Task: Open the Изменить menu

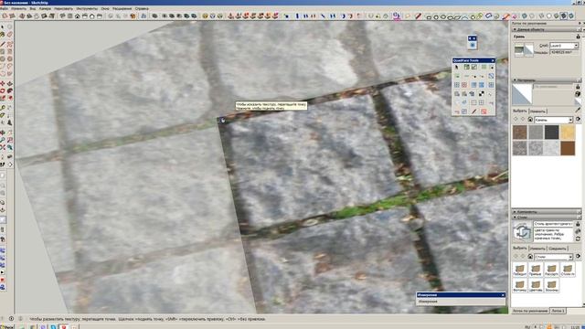Action: (x=18, y=8)
